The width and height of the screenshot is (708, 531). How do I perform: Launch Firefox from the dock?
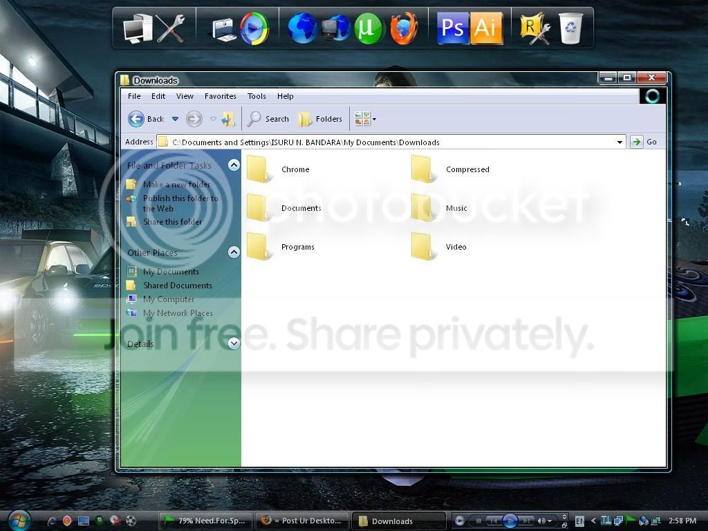point(403,28)
